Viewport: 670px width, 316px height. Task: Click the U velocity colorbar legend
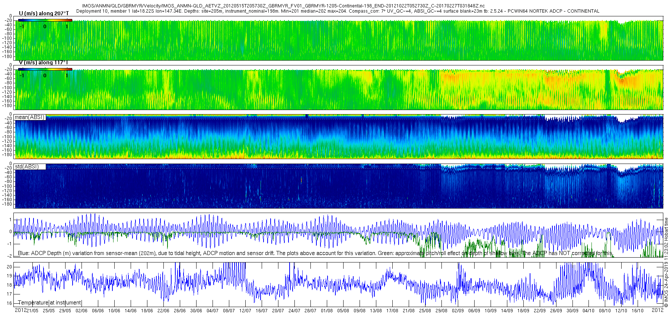click(45, 20)
